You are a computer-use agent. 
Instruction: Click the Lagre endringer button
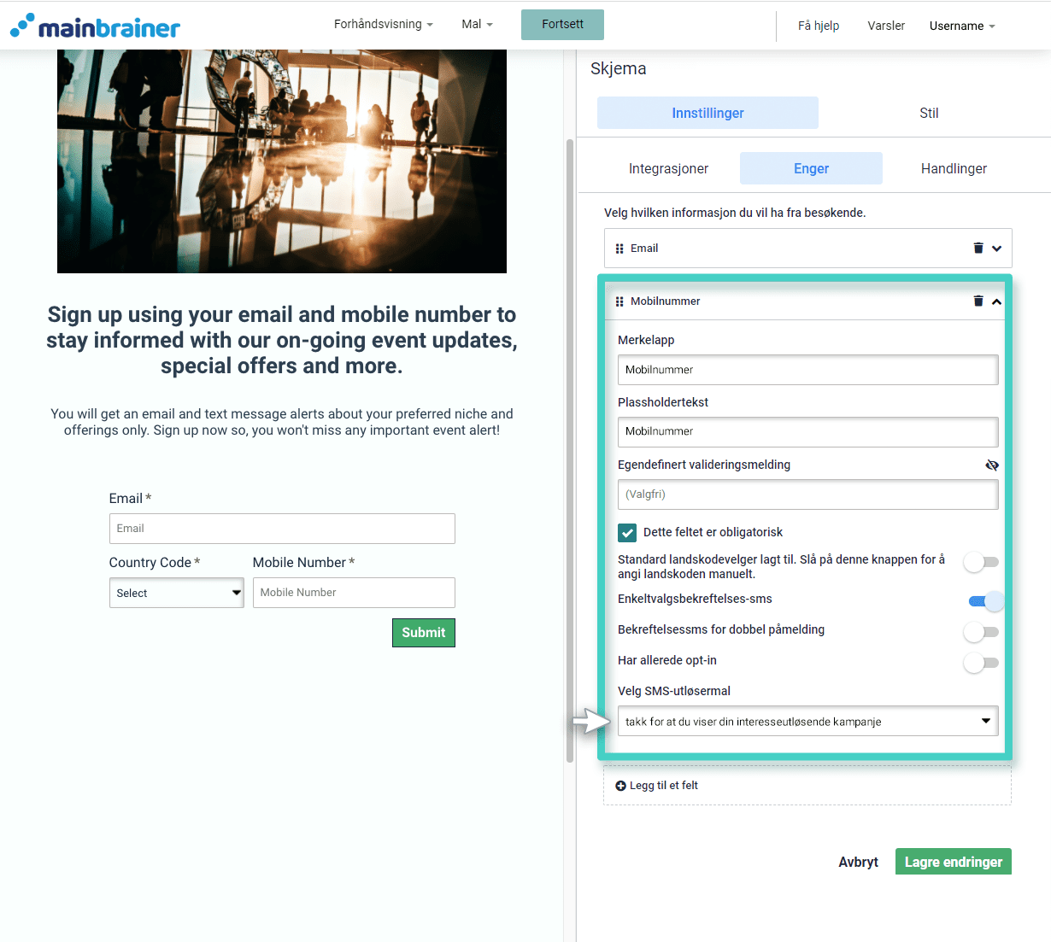[x=953, y=861]
